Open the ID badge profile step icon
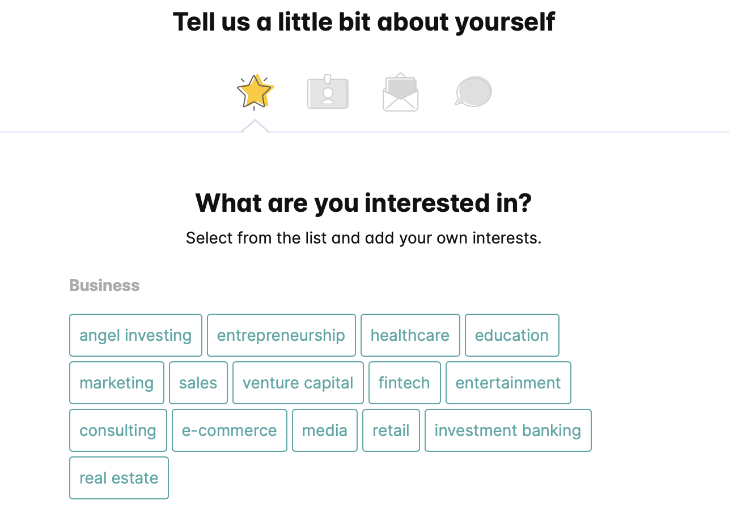Image resolution: width=729 pixels, height=513 pixels. (328, 92)
